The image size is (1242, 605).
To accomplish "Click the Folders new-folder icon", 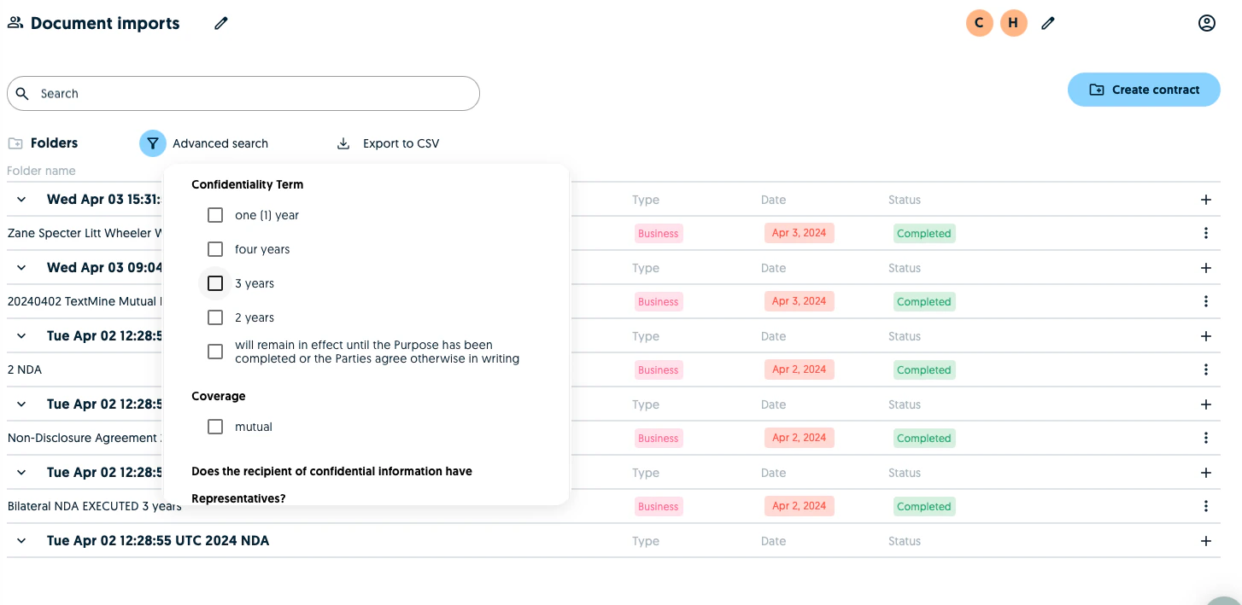I will [x=15, y=143].
